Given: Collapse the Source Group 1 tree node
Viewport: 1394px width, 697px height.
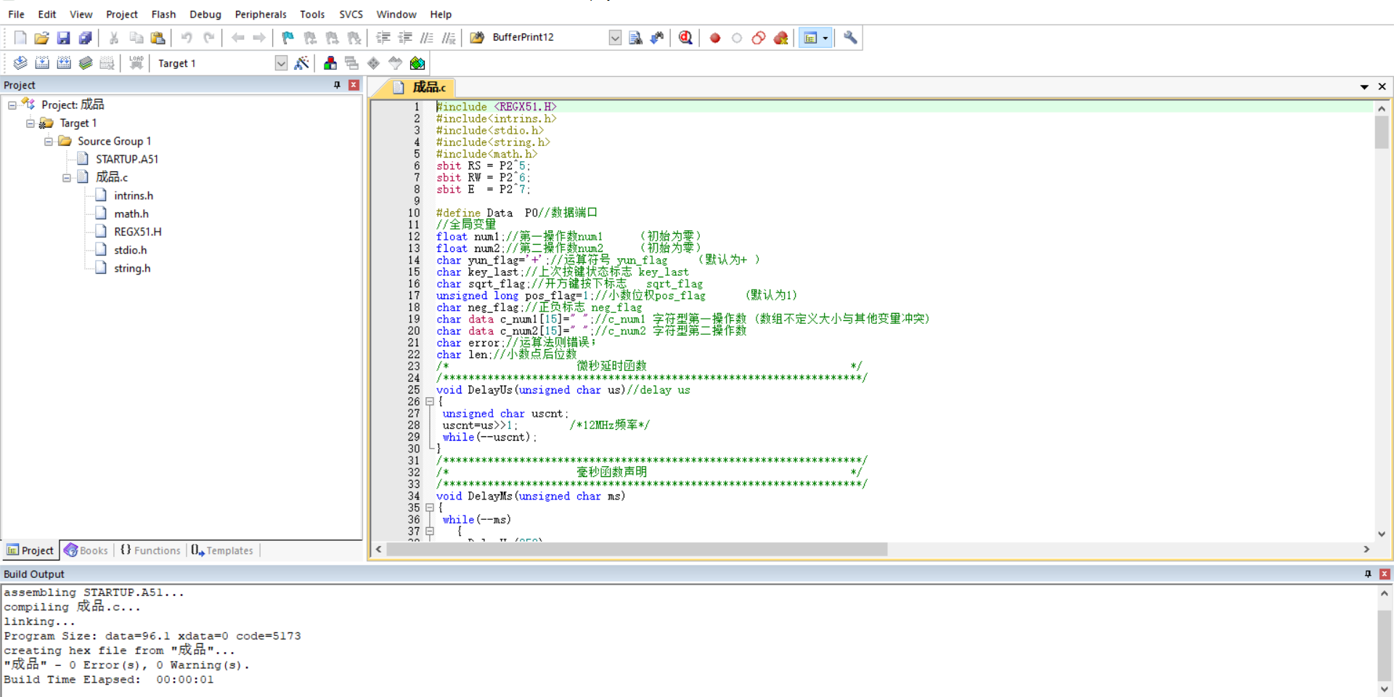Looking at the screenshot, I should (x=49, y=142).
